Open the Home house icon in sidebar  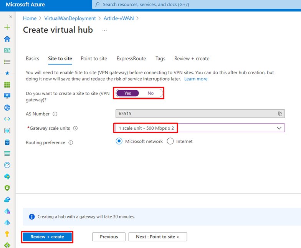[7, 39]
